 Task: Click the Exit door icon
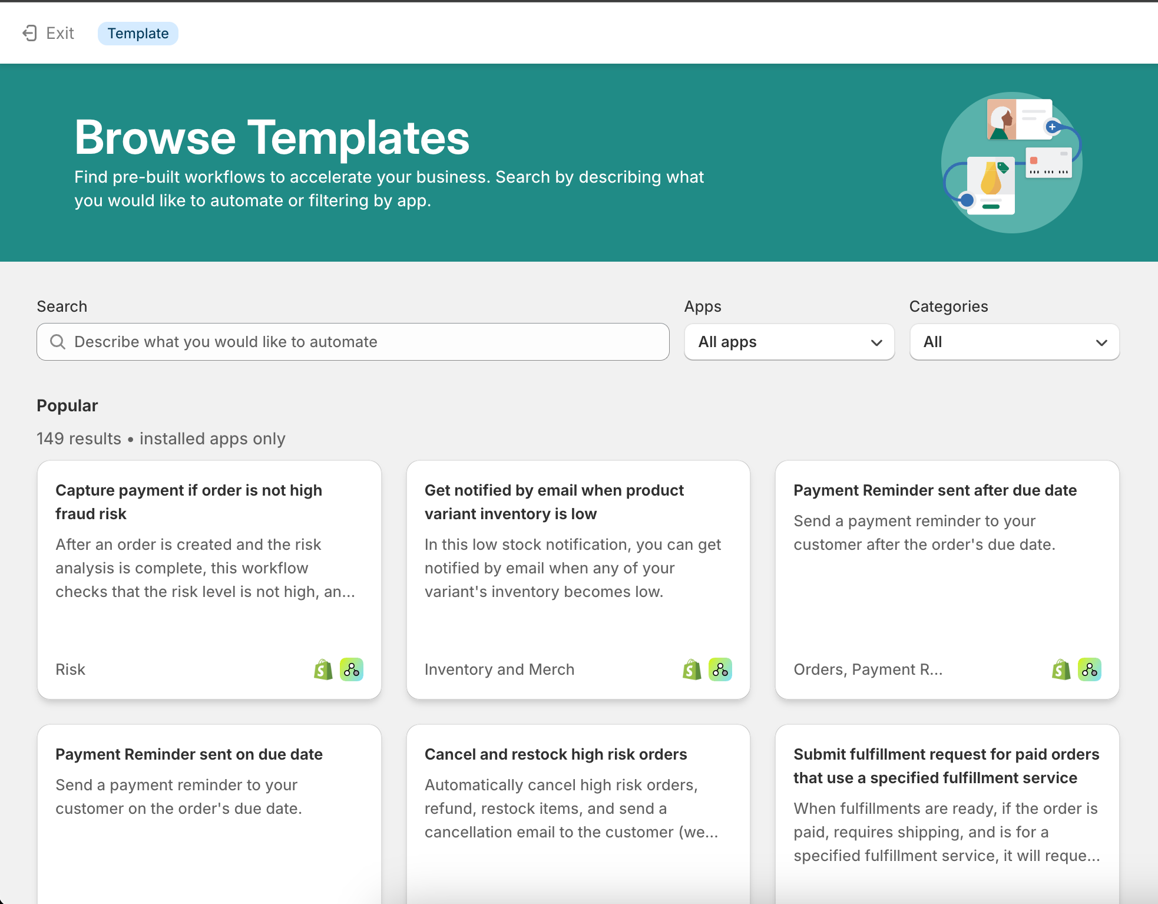pos(29,33)
